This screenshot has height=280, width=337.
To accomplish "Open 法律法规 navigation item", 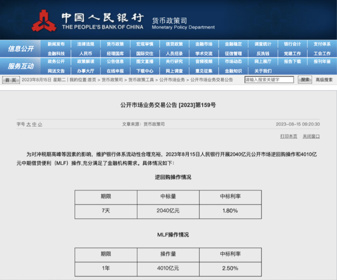I will [x=86, y=44].
